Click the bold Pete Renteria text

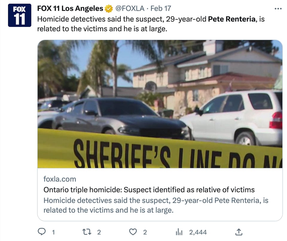pos(232,19)
